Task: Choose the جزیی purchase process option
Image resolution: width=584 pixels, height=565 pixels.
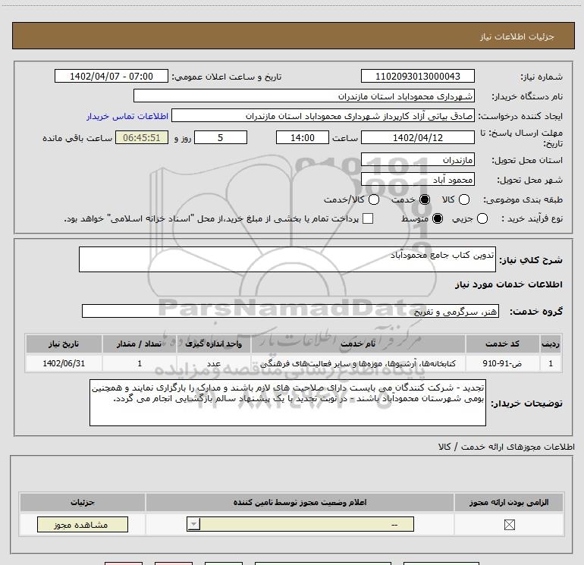Action: click(482, 218)
